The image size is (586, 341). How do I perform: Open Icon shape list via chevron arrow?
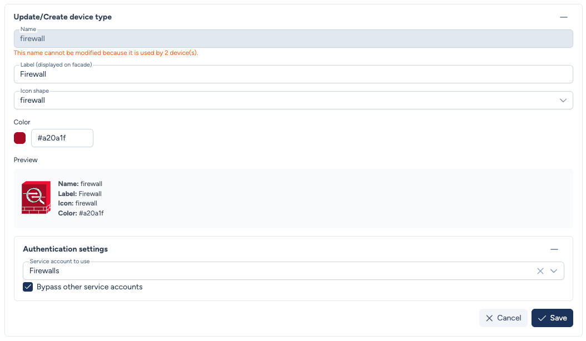point(563,101)
